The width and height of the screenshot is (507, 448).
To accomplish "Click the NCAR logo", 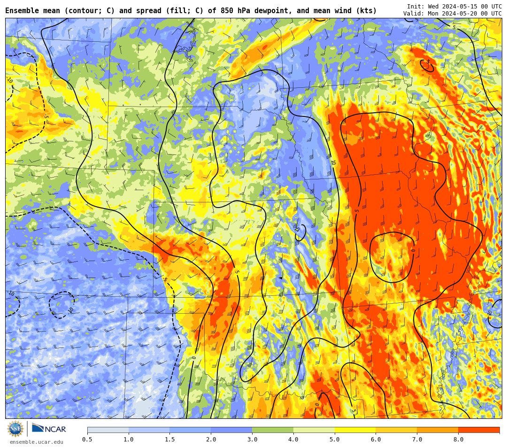I will point(49,429).
